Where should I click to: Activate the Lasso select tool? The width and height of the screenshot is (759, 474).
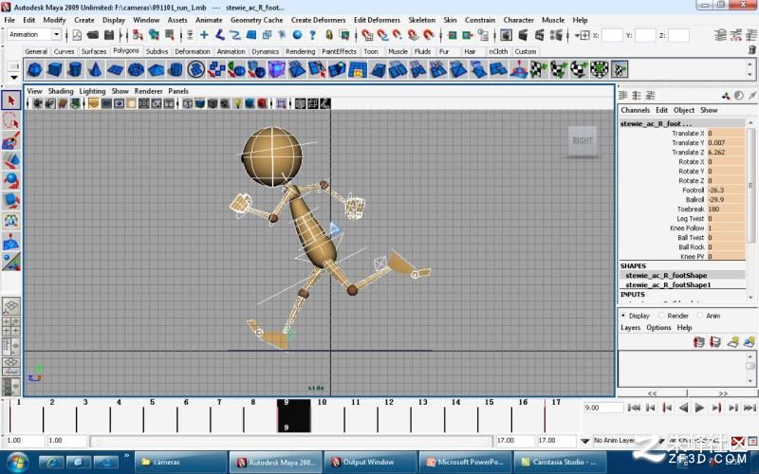coord(11,120)
